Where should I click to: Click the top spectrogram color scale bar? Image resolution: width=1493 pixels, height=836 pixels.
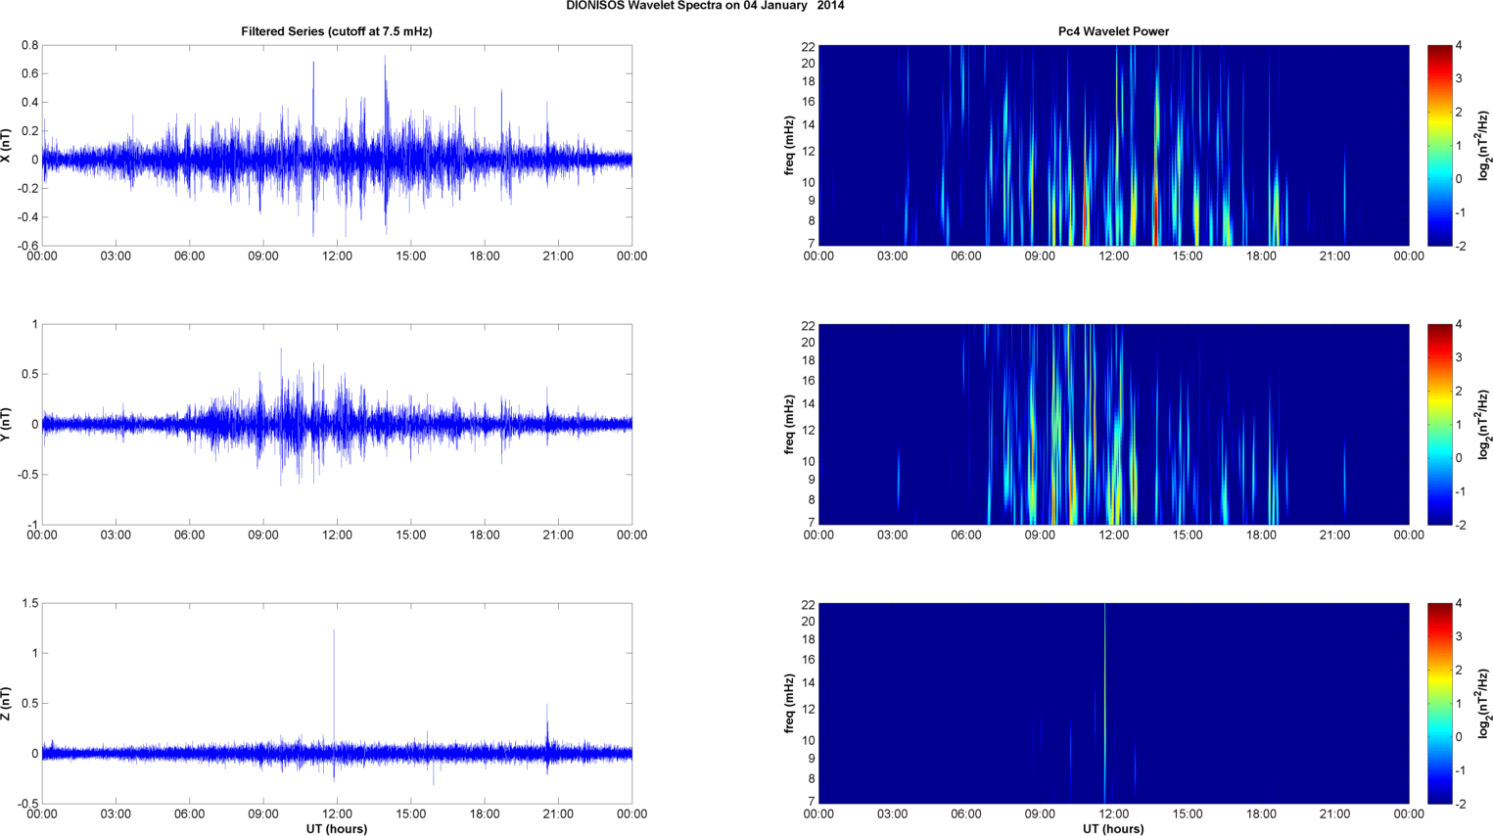coord(1439,145)
